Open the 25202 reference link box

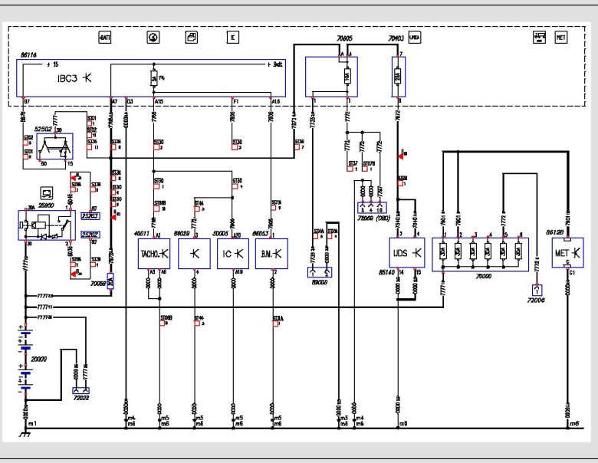(x=90, y=234)
